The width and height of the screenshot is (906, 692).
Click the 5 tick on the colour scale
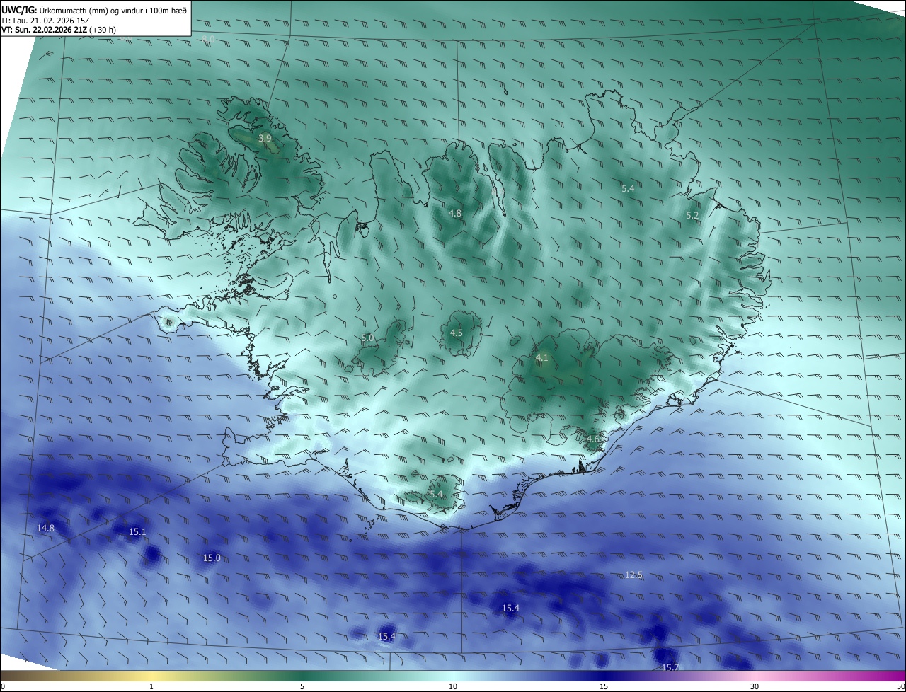pos(302,686)
